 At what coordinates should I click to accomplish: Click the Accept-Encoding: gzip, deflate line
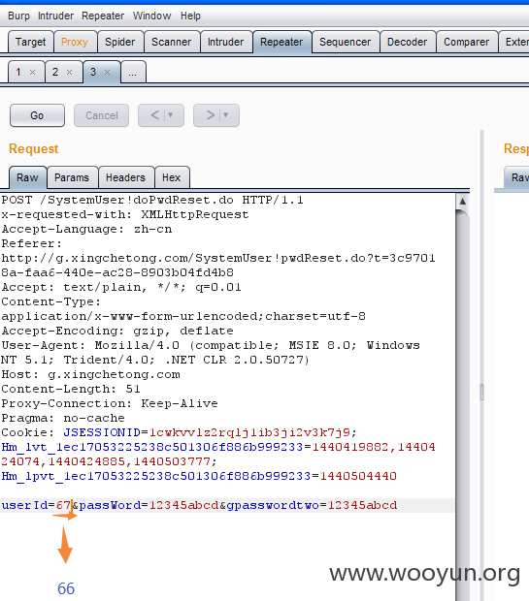click(x=117, y=331)
